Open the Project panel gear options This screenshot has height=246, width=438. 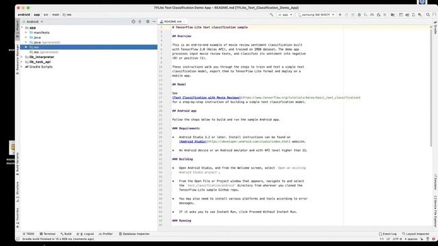tap(148, 21)
